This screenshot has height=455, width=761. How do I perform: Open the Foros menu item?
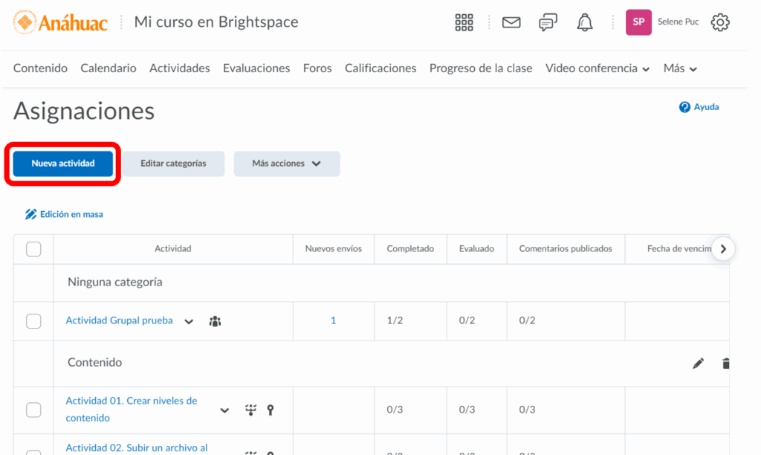317,68
